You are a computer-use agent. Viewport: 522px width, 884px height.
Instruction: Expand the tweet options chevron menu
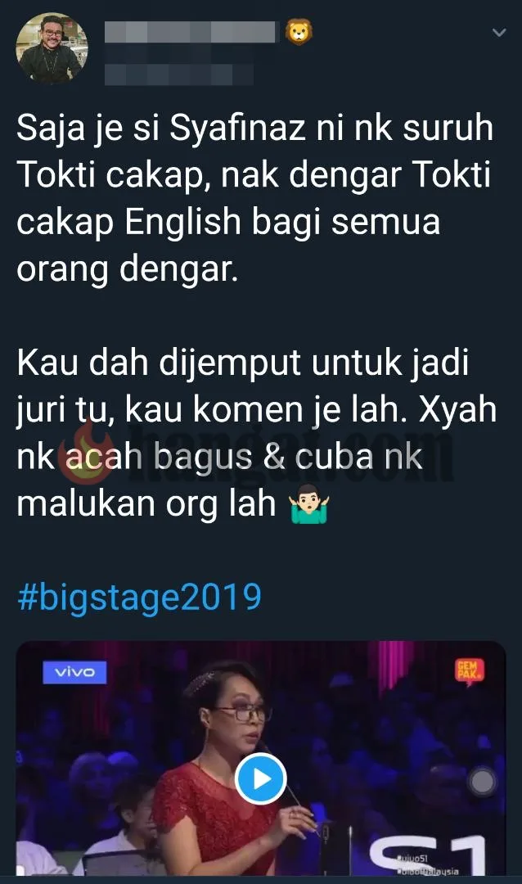point(499,33)
